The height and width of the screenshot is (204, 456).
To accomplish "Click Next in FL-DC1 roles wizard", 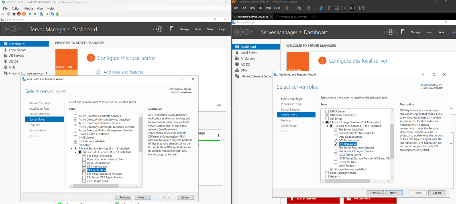I will coord(394,193).
